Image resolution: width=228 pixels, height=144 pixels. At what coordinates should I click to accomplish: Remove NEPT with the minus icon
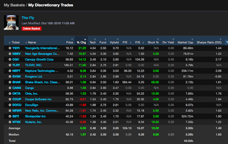pyautogui.click(x=10, y=71)
